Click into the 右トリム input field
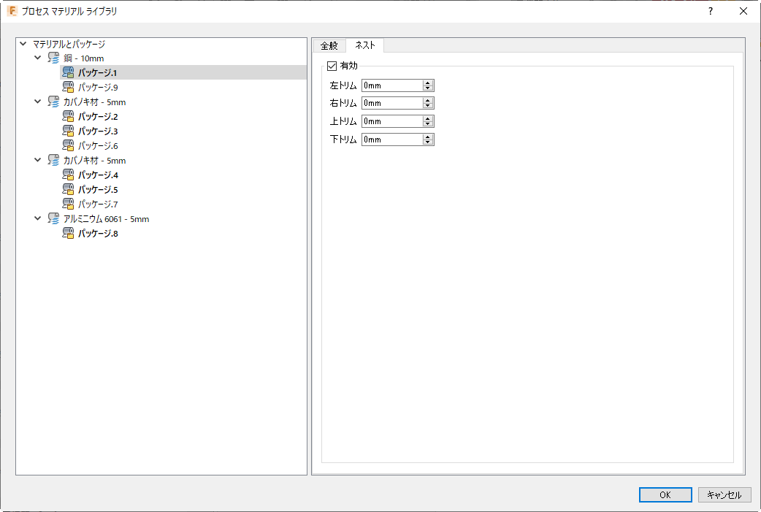 pos(392,103)
